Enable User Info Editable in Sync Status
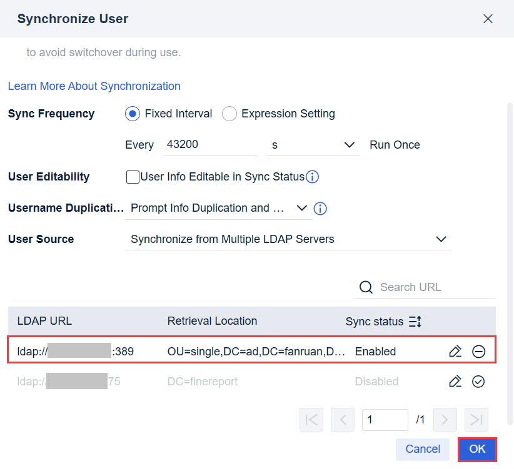Image resolution: width=514 pixels, height=469 pixels. (133, 177)
